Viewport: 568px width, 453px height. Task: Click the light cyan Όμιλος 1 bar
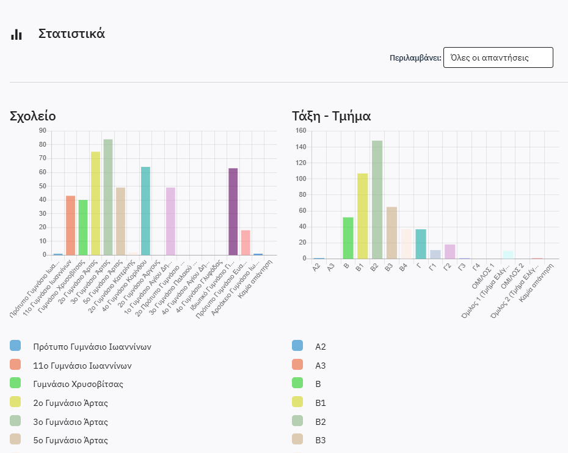pos(508,254)
